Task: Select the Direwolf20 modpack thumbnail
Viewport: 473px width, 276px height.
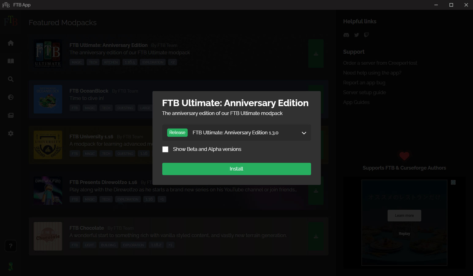Action: [48, 191]
